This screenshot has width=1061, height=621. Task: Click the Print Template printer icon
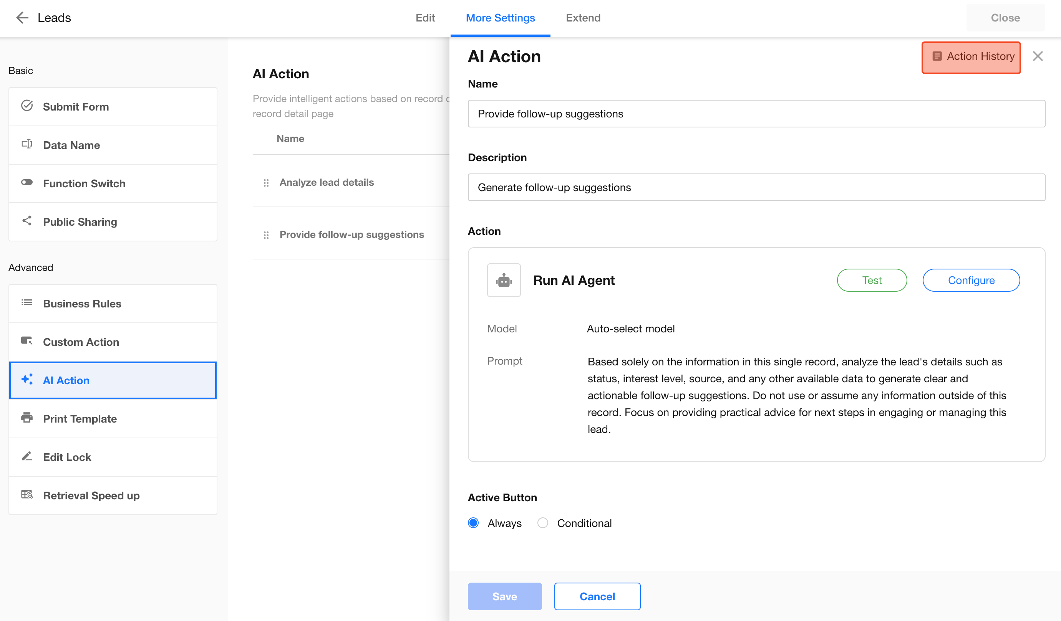point(27,418)
